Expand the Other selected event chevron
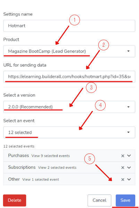 point(129,179)
